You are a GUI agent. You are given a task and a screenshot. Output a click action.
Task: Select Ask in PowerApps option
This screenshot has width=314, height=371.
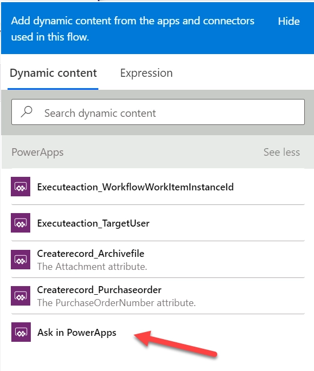pos(158,332)
